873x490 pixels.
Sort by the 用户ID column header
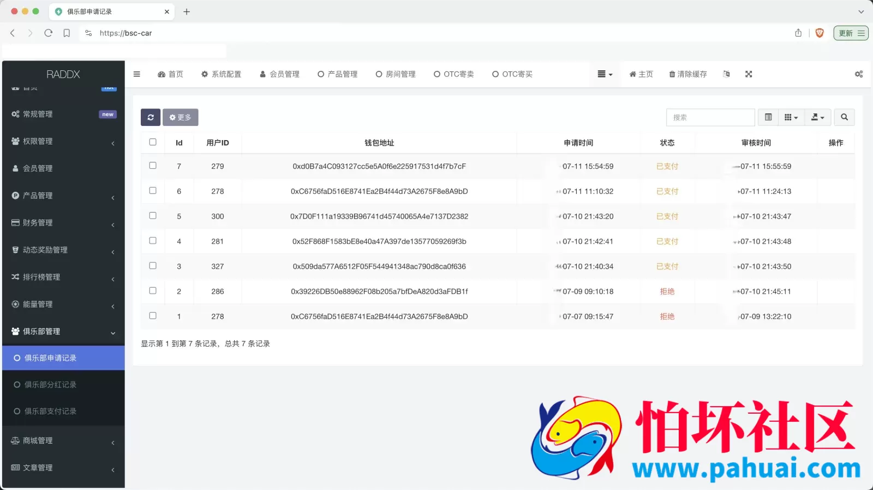tap(218, 143)
